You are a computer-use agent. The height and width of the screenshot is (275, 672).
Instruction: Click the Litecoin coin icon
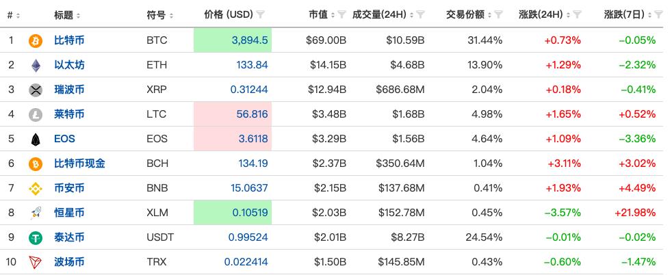pyautogui.click(x=36, y=114)
